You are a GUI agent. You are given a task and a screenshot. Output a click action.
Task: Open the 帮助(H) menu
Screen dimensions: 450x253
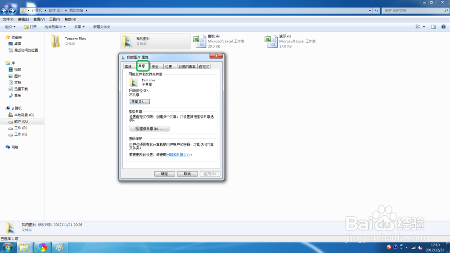pos(70,19)
